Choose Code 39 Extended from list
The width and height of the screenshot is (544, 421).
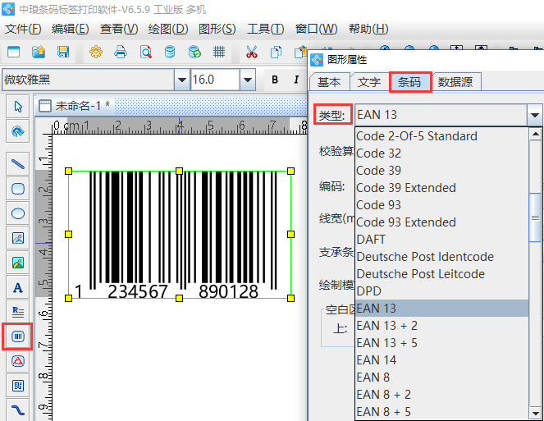pos(405,187)
